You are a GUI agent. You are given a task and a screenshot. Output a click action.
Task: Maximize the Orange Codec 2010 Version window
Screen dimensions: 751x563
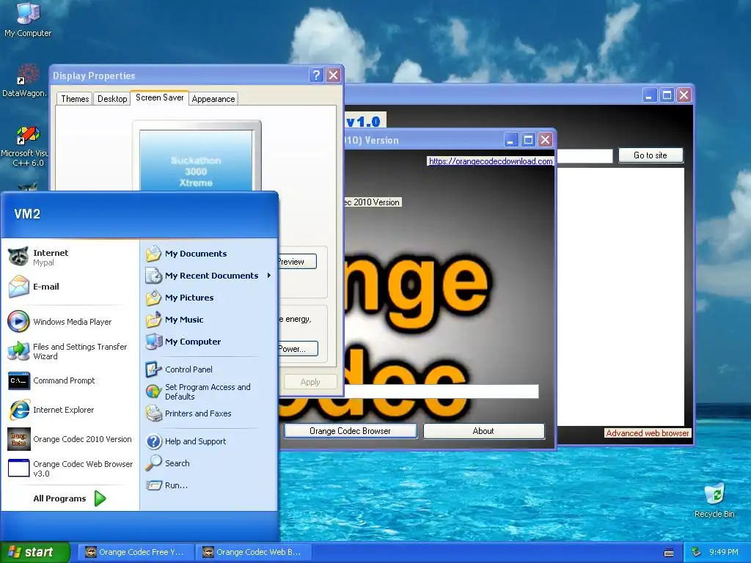(528, 140)
